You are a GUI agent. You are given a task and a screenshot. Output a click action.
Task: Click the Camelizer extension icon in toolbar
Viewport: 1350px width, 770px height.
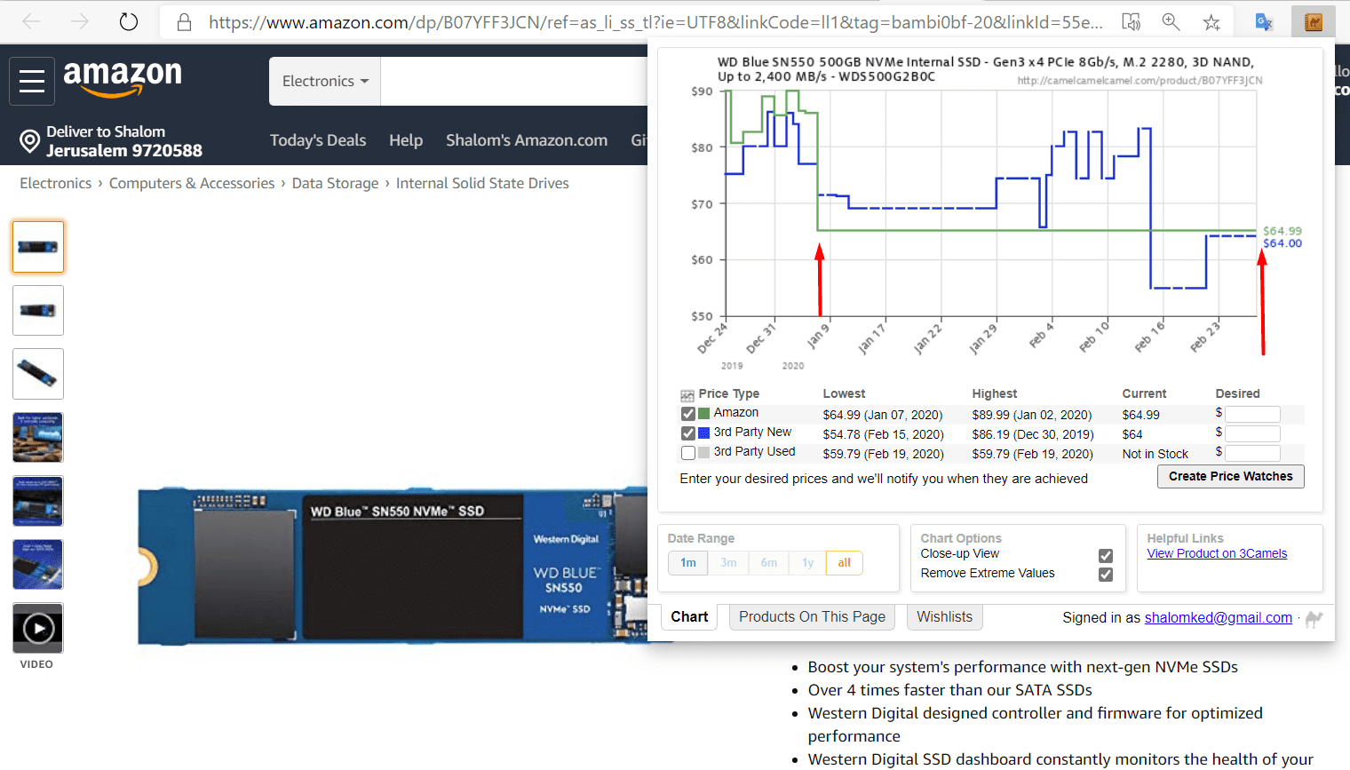point(1314,22)
